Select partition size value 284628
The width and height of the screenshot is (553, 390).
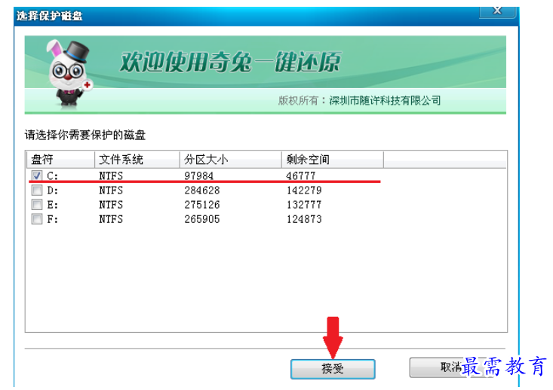click(202, 190)
